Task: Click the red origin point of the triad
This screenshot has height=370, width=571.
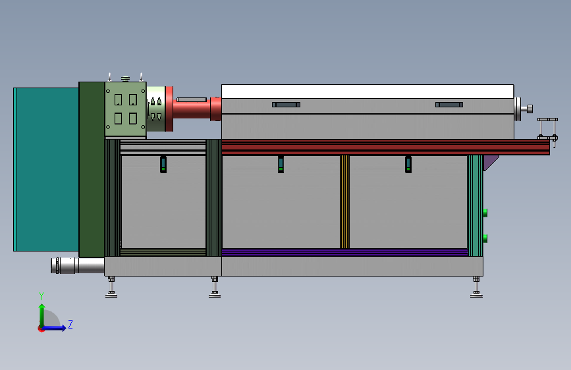Action: pos(41,329)
